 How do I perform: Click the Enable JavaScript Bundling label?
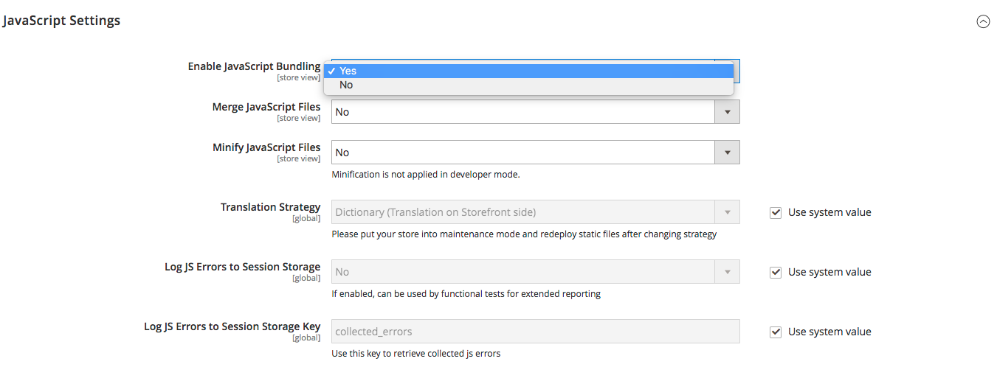[254, 66]
